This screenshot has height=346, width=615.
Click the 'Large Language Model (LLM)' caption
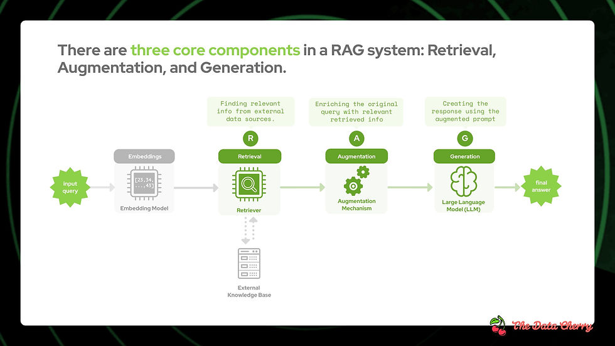coord(464,205)
